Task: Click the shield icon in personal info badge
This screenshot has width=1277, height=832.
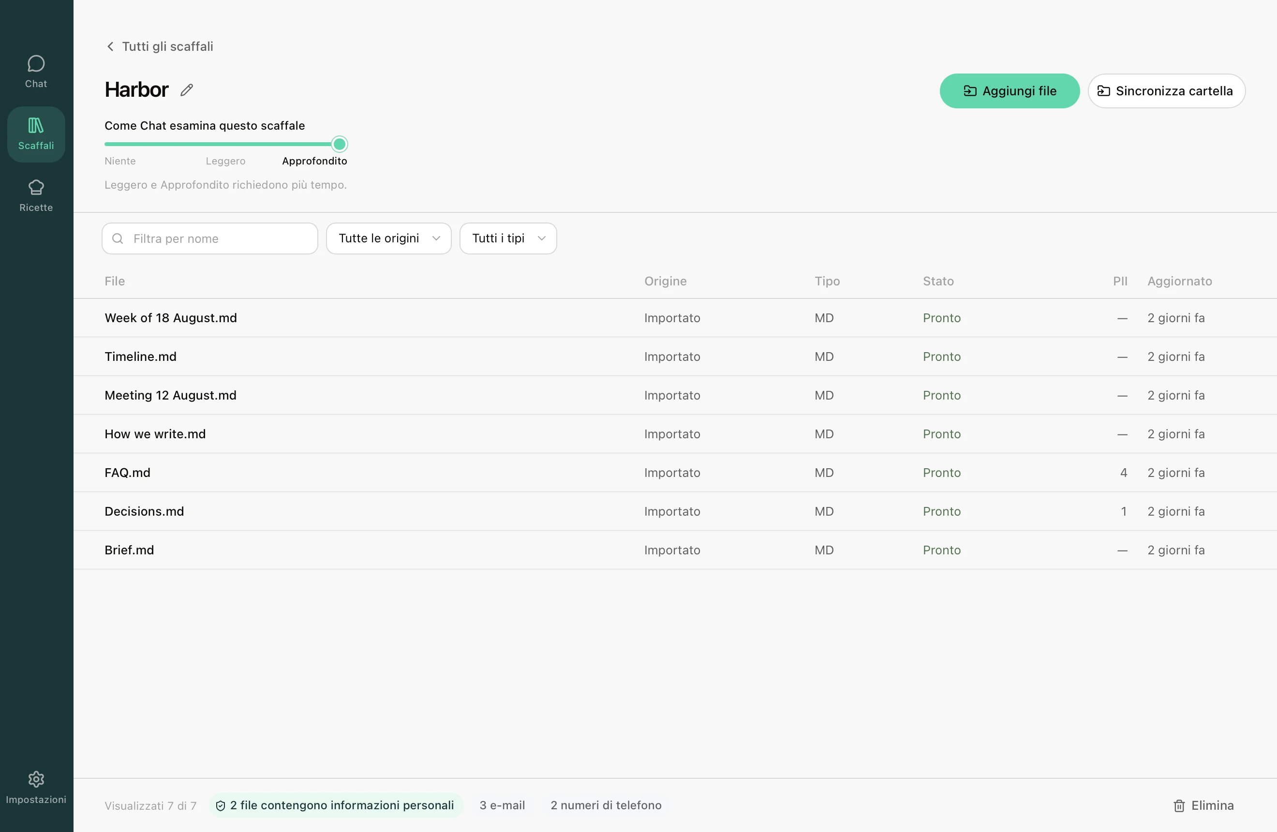Action: click(220, 805)
